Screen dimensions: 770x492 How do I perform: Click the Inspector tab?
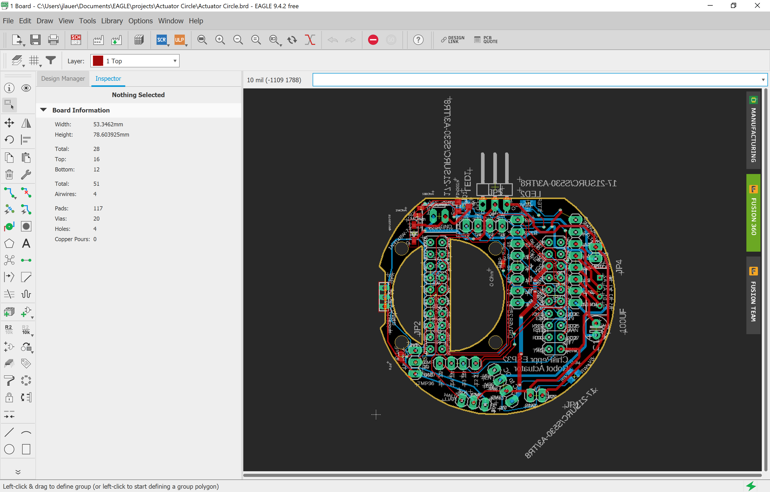[x=108, y=78]
